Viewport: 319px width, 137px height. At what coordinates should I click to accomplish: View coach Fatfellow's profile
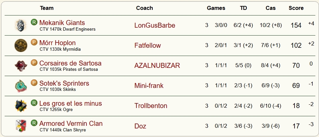click(147, 45)
